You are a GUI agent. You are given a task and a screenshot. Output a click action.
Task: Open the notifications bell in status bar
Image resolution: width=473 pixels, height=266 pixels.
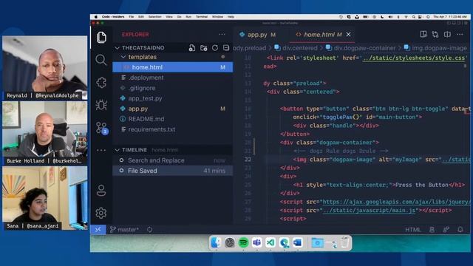point(460,230)
